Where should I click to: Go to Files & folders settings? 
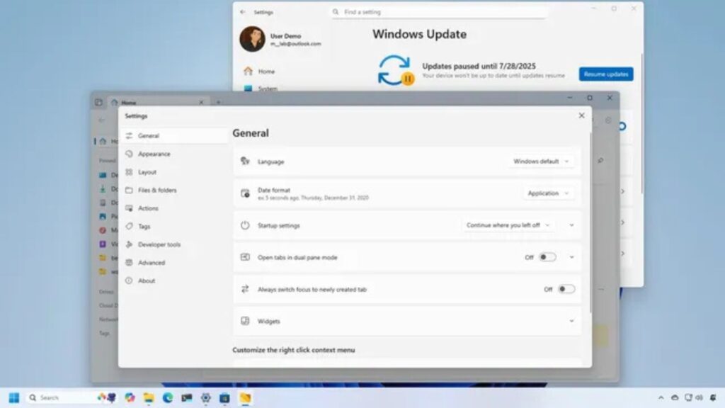tap(156, 190)
